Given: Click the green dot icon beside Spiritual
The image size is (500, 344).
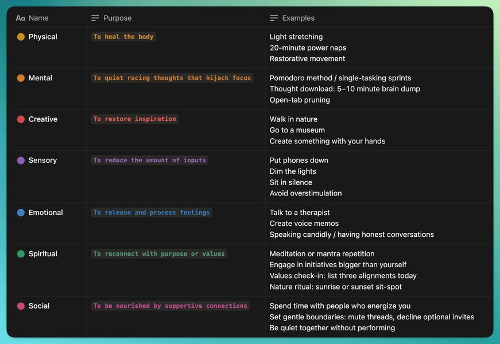Looking at the screenshot, I should click(x=21, y=254).
